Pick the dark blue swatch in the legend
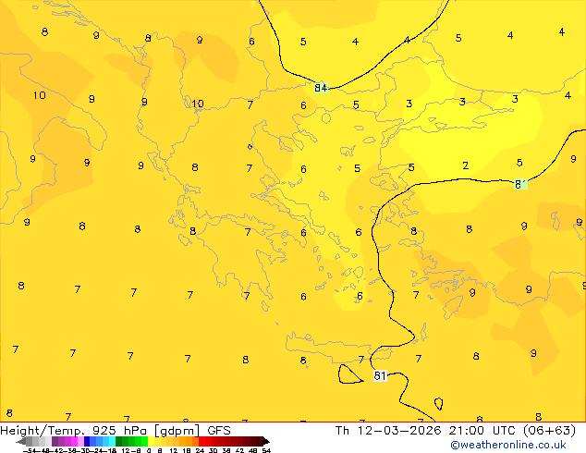The width and height of the screenshot is (586, 453). tap(87, 442)
